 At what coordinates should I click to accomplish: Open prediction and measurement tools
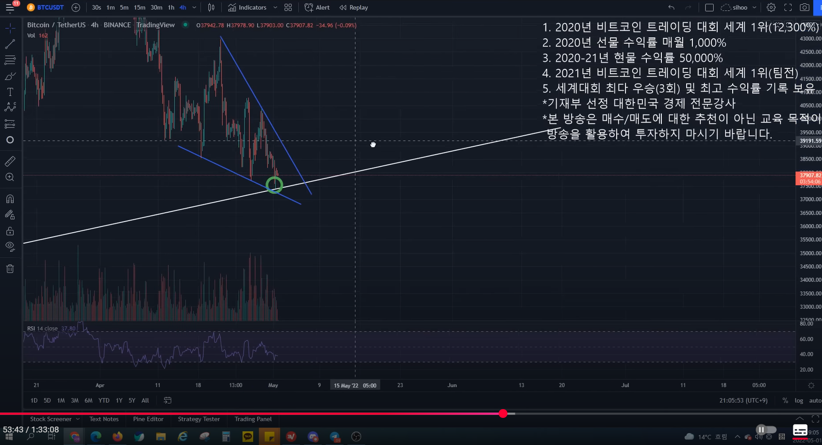10,124
